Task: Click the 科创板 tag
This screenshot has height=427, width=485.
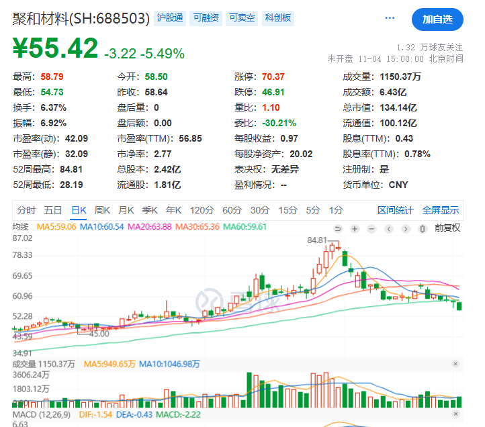Action: 277,18
